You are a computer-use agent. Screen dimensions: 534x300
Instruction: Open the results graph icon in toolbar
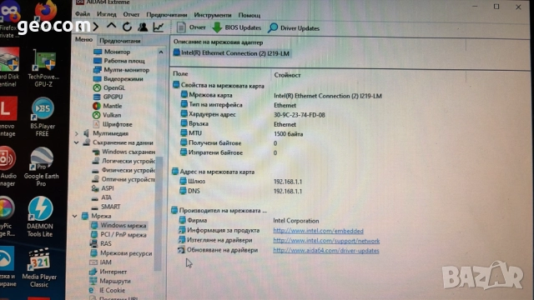(159, 27)
